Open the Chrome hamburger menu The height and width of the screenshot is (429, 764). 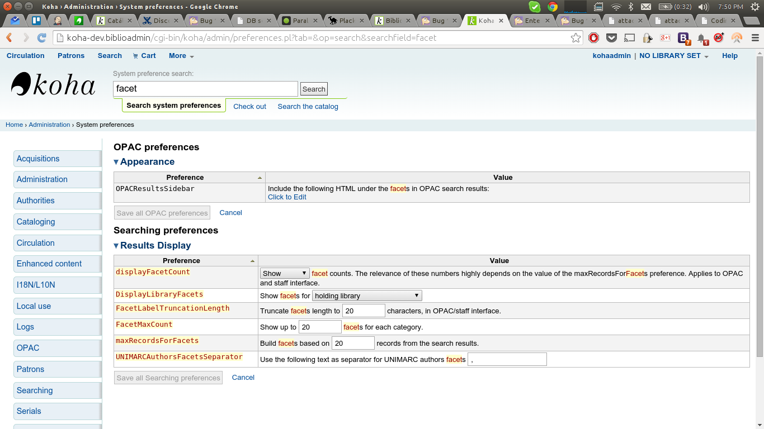pyautogui.click(x=755, y=38)
